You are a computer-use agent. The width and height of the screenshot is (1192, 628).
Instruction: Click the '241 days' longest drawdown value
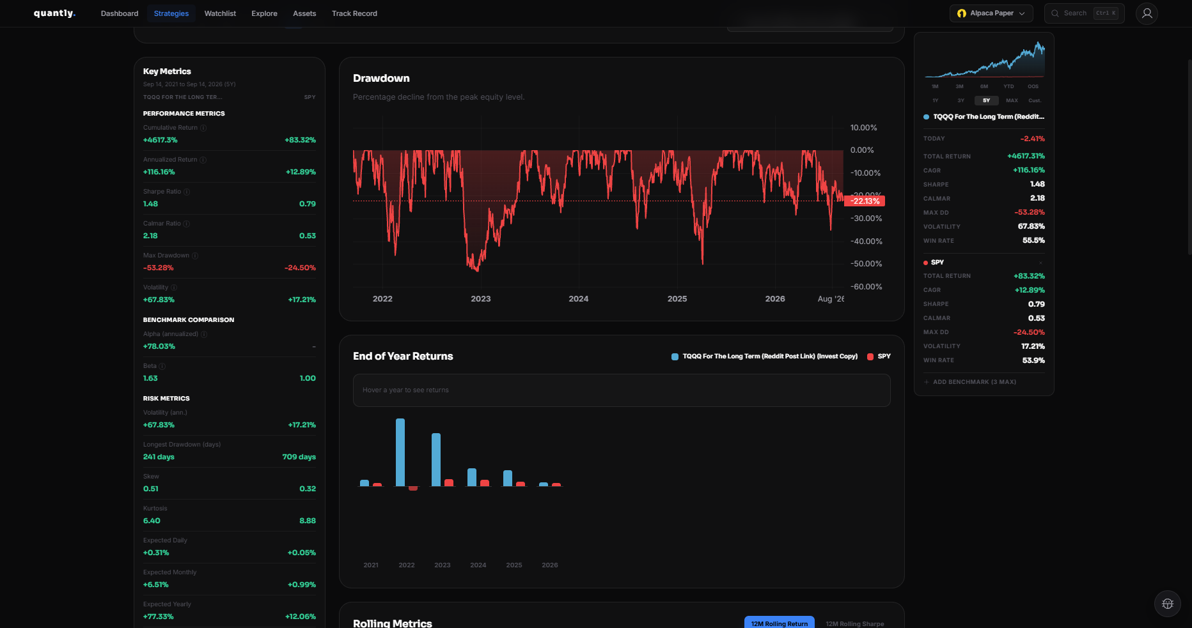click(159, 457)
